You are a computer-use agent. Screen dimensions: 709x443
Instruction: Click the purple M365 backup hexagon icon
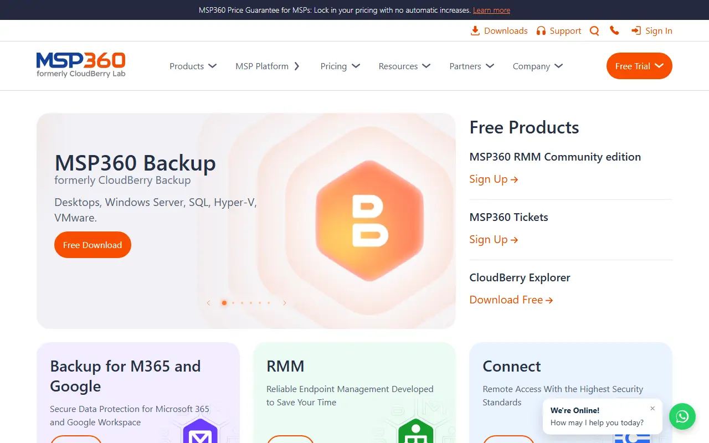[x=200, y=432]
